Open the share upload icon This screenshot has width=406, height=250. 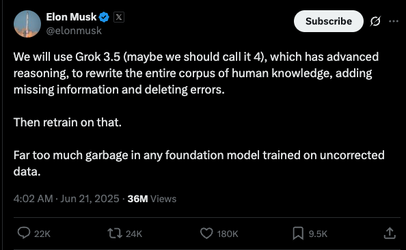point(390,233)
